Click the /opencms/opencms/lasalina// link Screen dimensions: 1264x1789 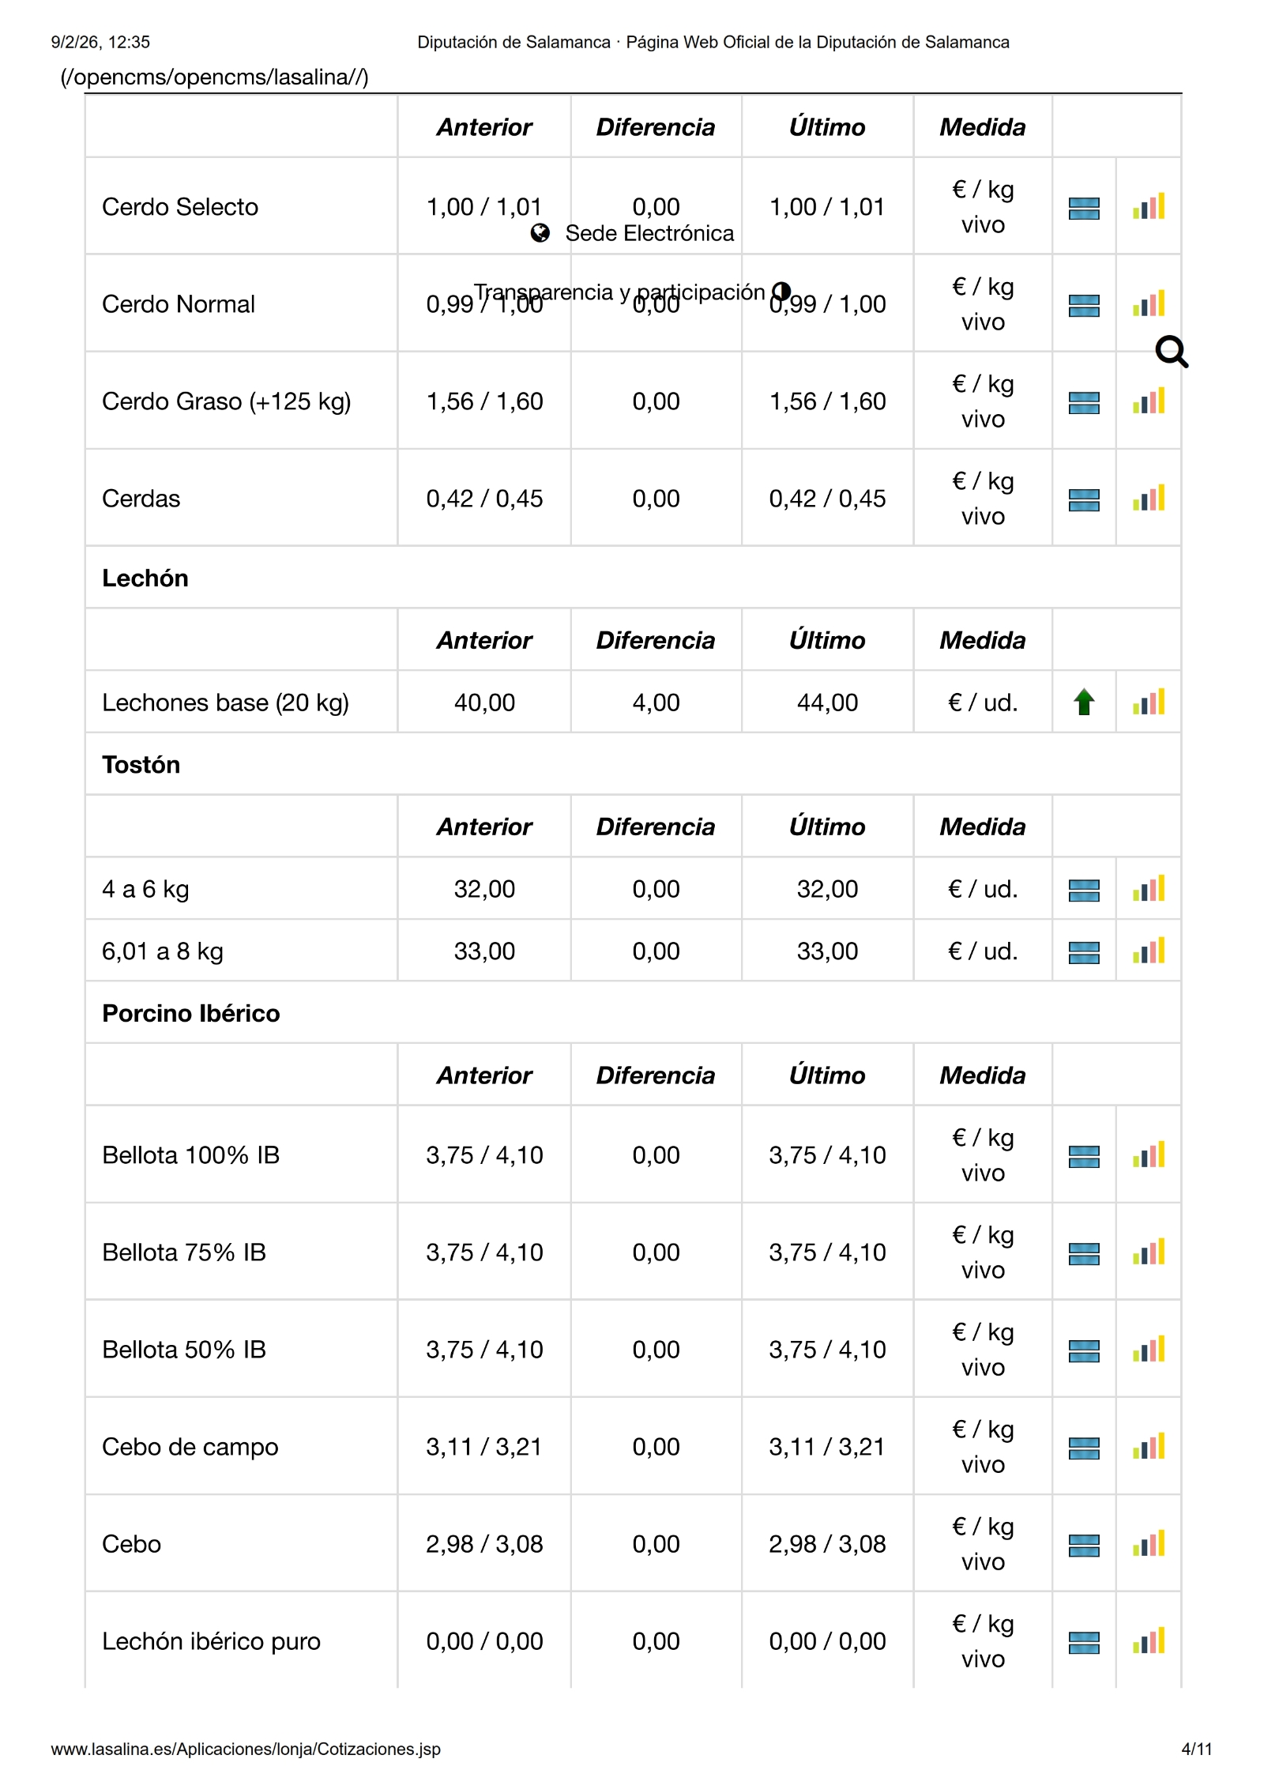[x=215, y=77]
